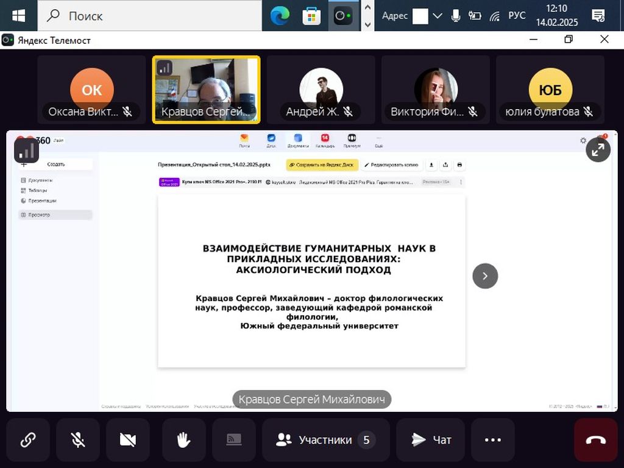The image size is (624, 468).
Task: Open Презентации in the sidebar
Action: point(38,201)
